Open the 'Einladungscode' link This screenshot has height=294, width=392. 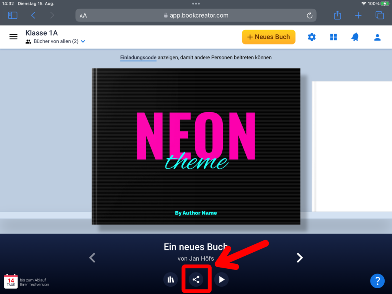pos(138,58)
